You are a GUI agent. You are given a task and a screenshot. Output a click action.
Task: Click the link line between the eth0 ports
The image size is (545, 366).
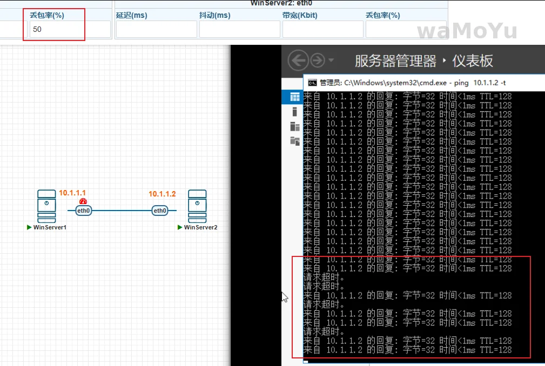pos(122,211)
